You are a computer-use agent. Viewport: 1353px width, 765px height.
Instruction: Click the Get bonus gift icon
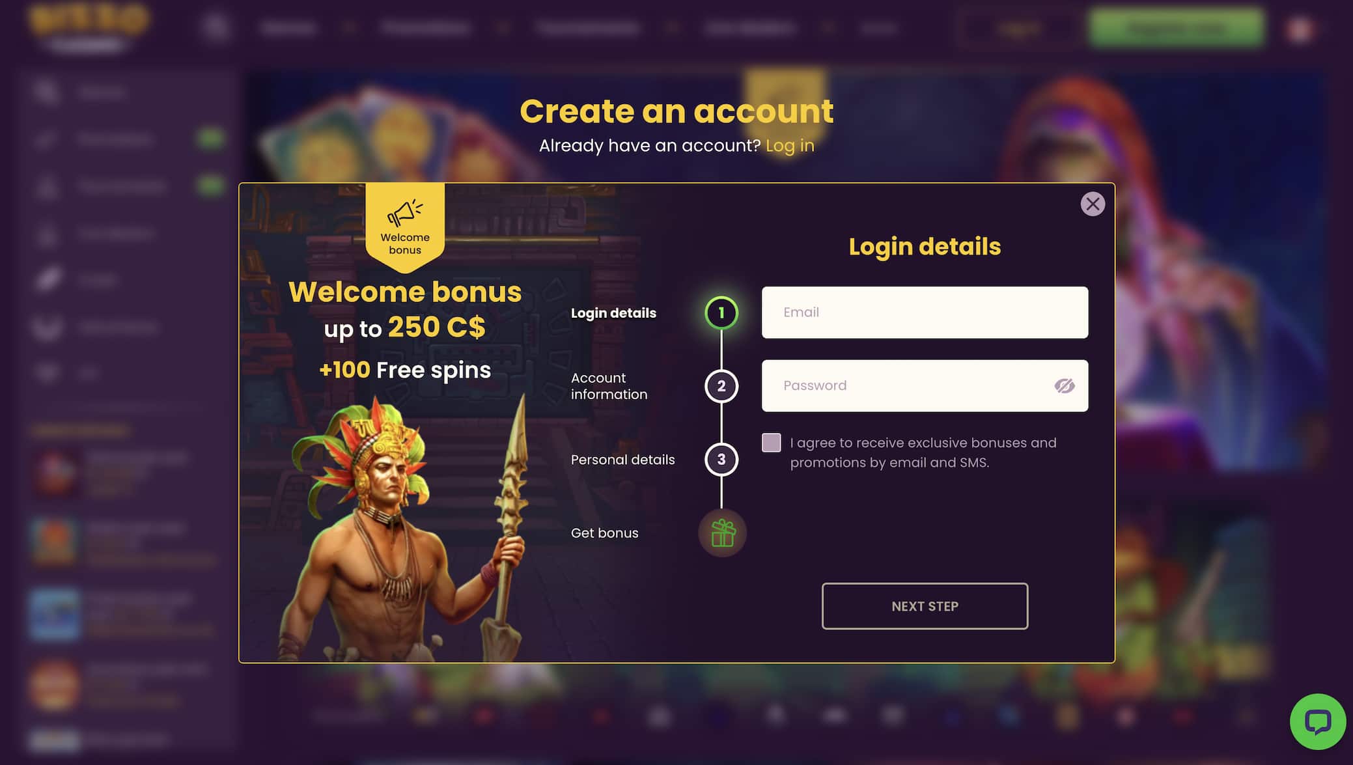coord(722,533)
